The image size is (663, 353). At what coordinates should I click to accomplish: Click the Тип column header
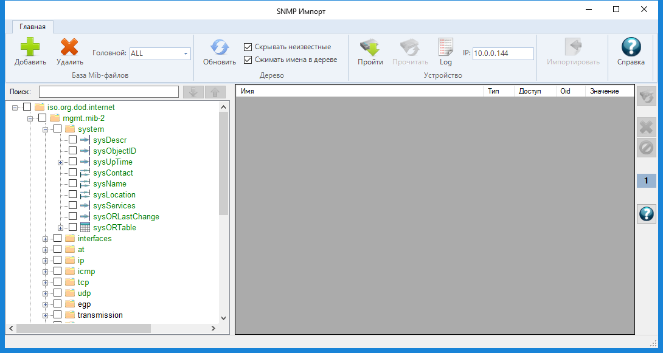pos(499,91)
